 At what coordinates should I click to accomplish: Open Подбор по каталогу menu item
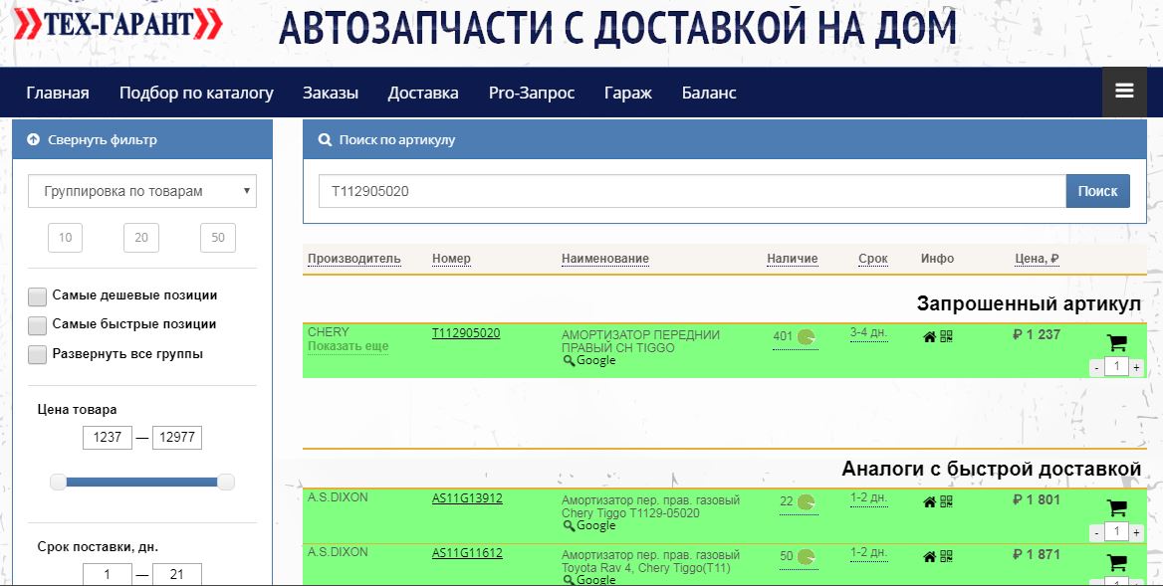point(196,93)
